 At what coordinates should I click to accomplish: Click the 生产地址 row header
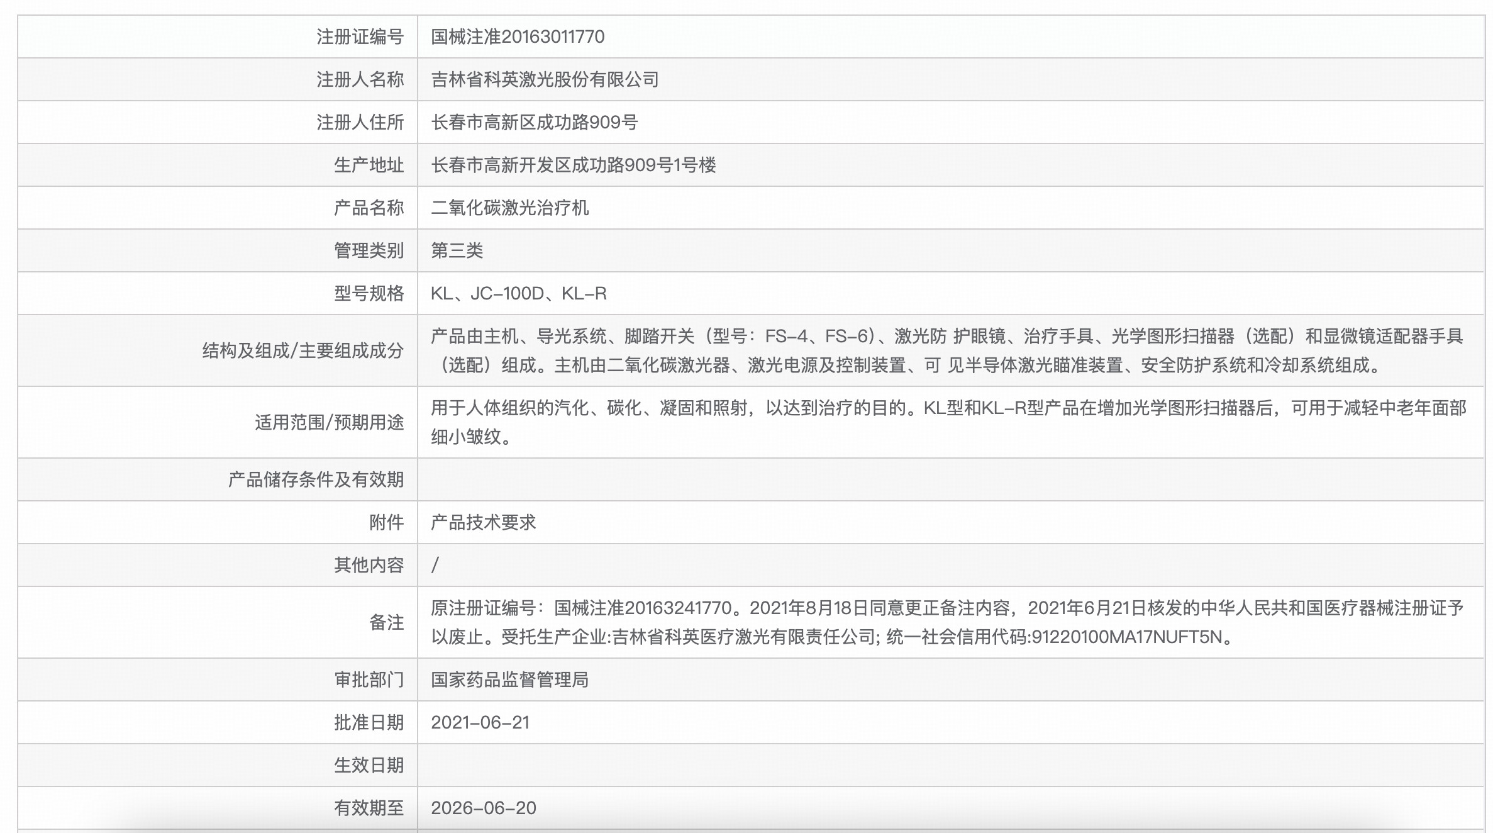[x=370, y=165]
